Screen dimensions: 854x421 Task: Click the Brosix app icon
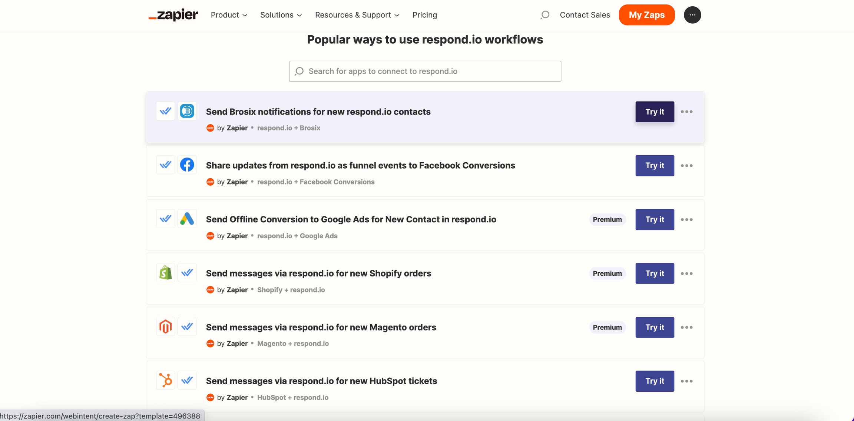[187, 111]
